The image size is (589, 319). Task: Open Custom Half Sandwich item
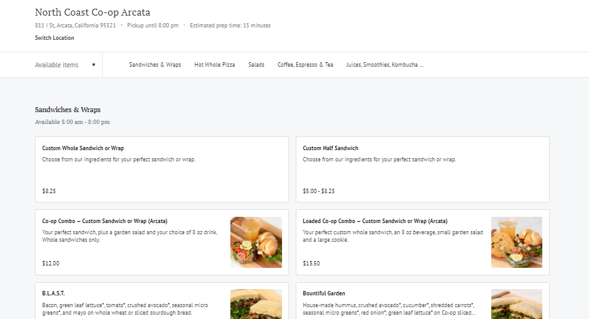pos(423,169)
